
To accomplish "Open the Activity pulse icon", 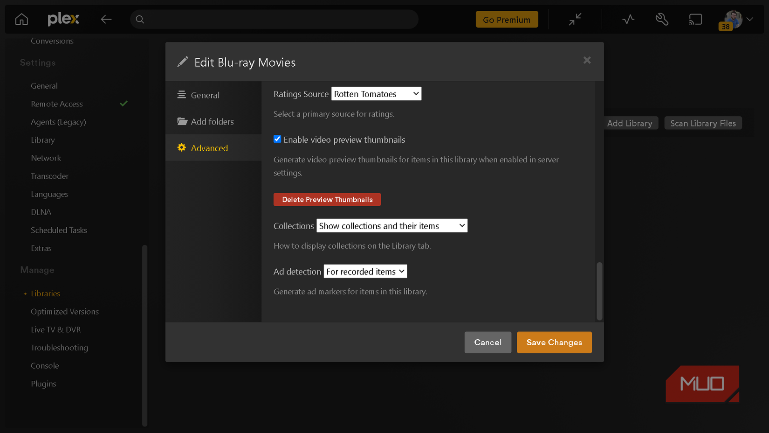I will point(628,20).
